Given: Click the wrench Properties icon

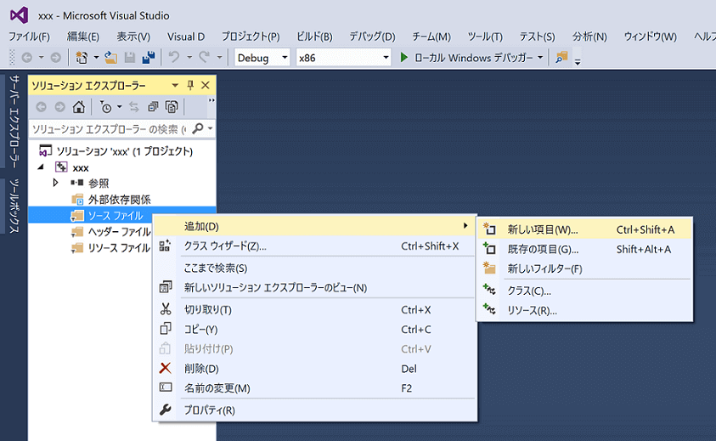Looking at the screenshot, I should (166, 410).
